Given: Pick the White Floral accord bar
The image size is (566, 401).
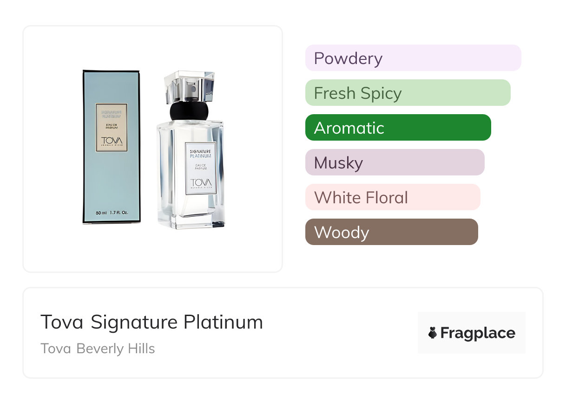Looking at the screenshot, I should (392, 197).
